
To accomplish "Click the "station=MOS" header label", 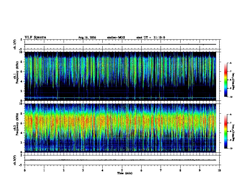I will click(x=116, y=37).
